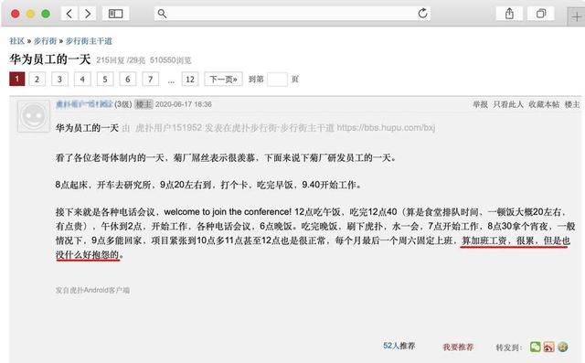This screenshot has height=363, width=585.
Task: Open the 社区 breadcrumb link
Action: click(16, 41)
